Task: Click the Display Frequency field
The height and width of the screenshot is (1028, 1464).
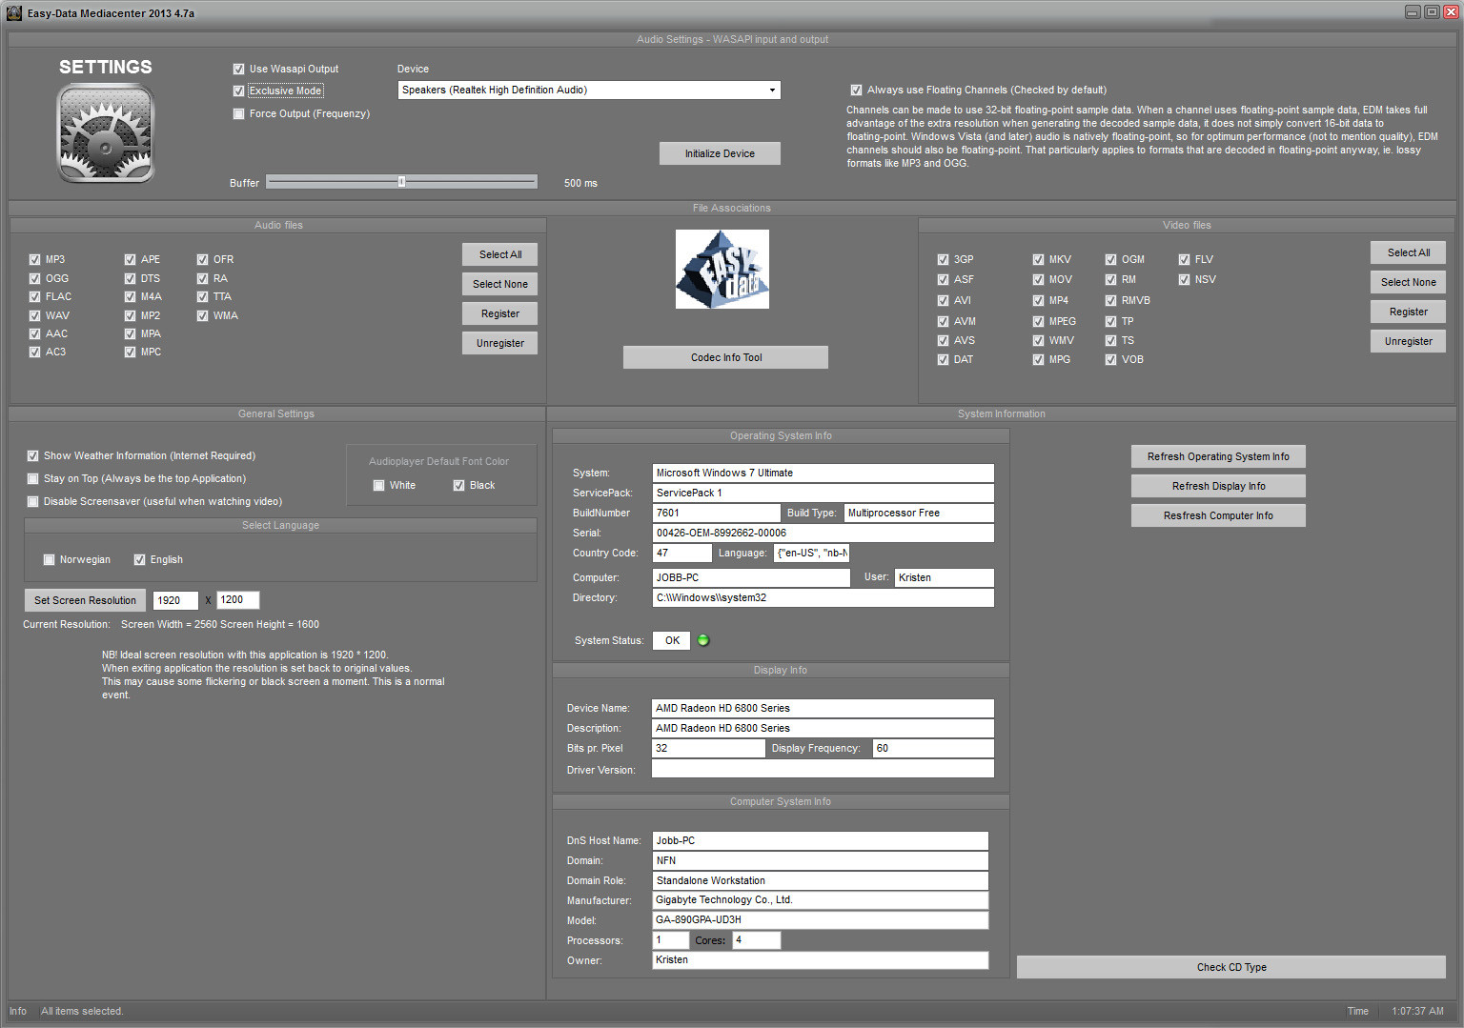Action: pos(933,748)
